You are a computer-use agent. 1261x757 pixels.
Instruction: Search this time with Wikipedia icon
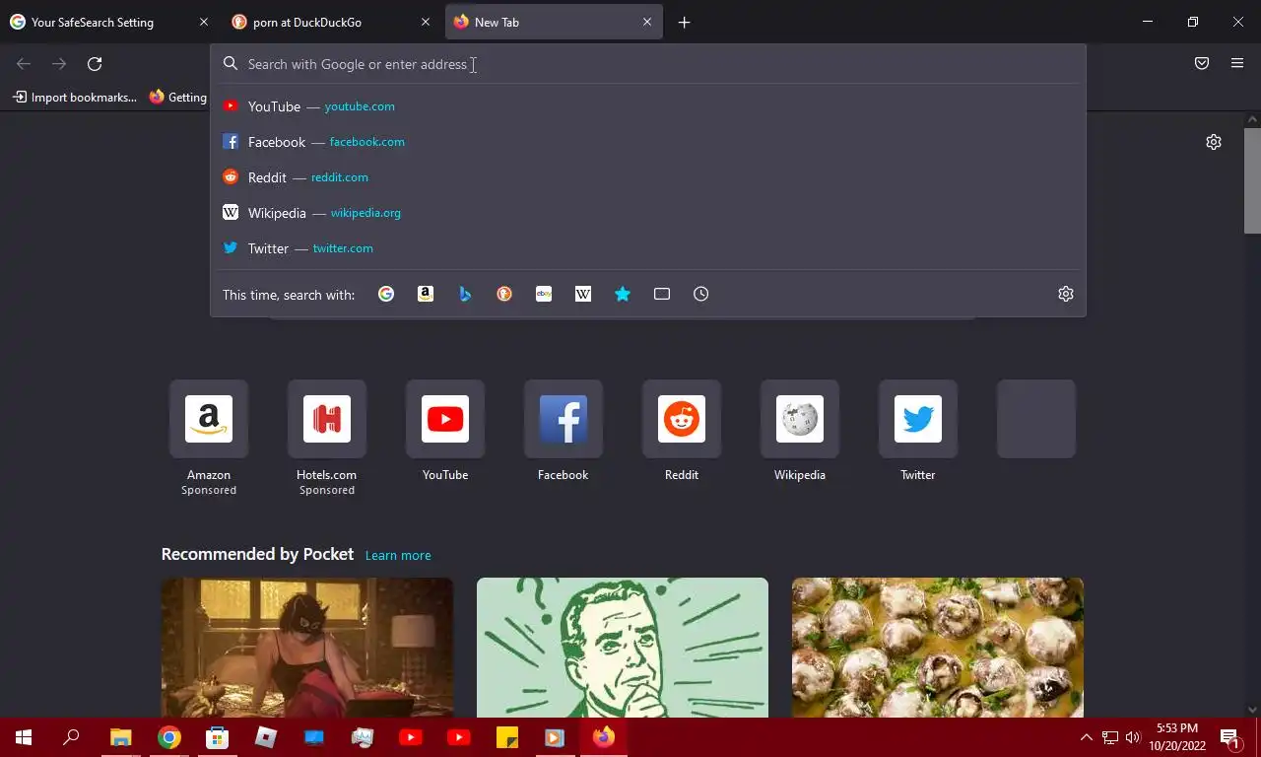pos(583,294)
